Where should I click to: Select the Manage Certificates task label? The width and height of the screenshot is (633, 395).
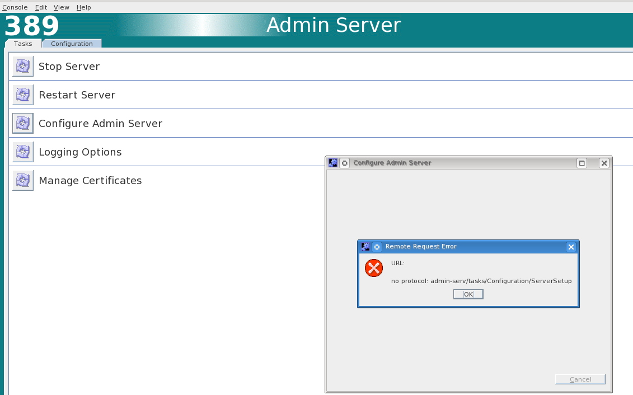[90, 180]
